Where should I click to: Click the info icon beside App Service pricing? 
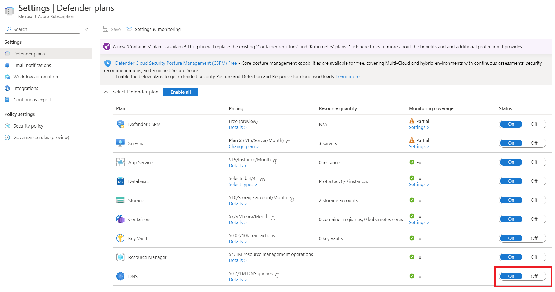[x=275, y=161]
